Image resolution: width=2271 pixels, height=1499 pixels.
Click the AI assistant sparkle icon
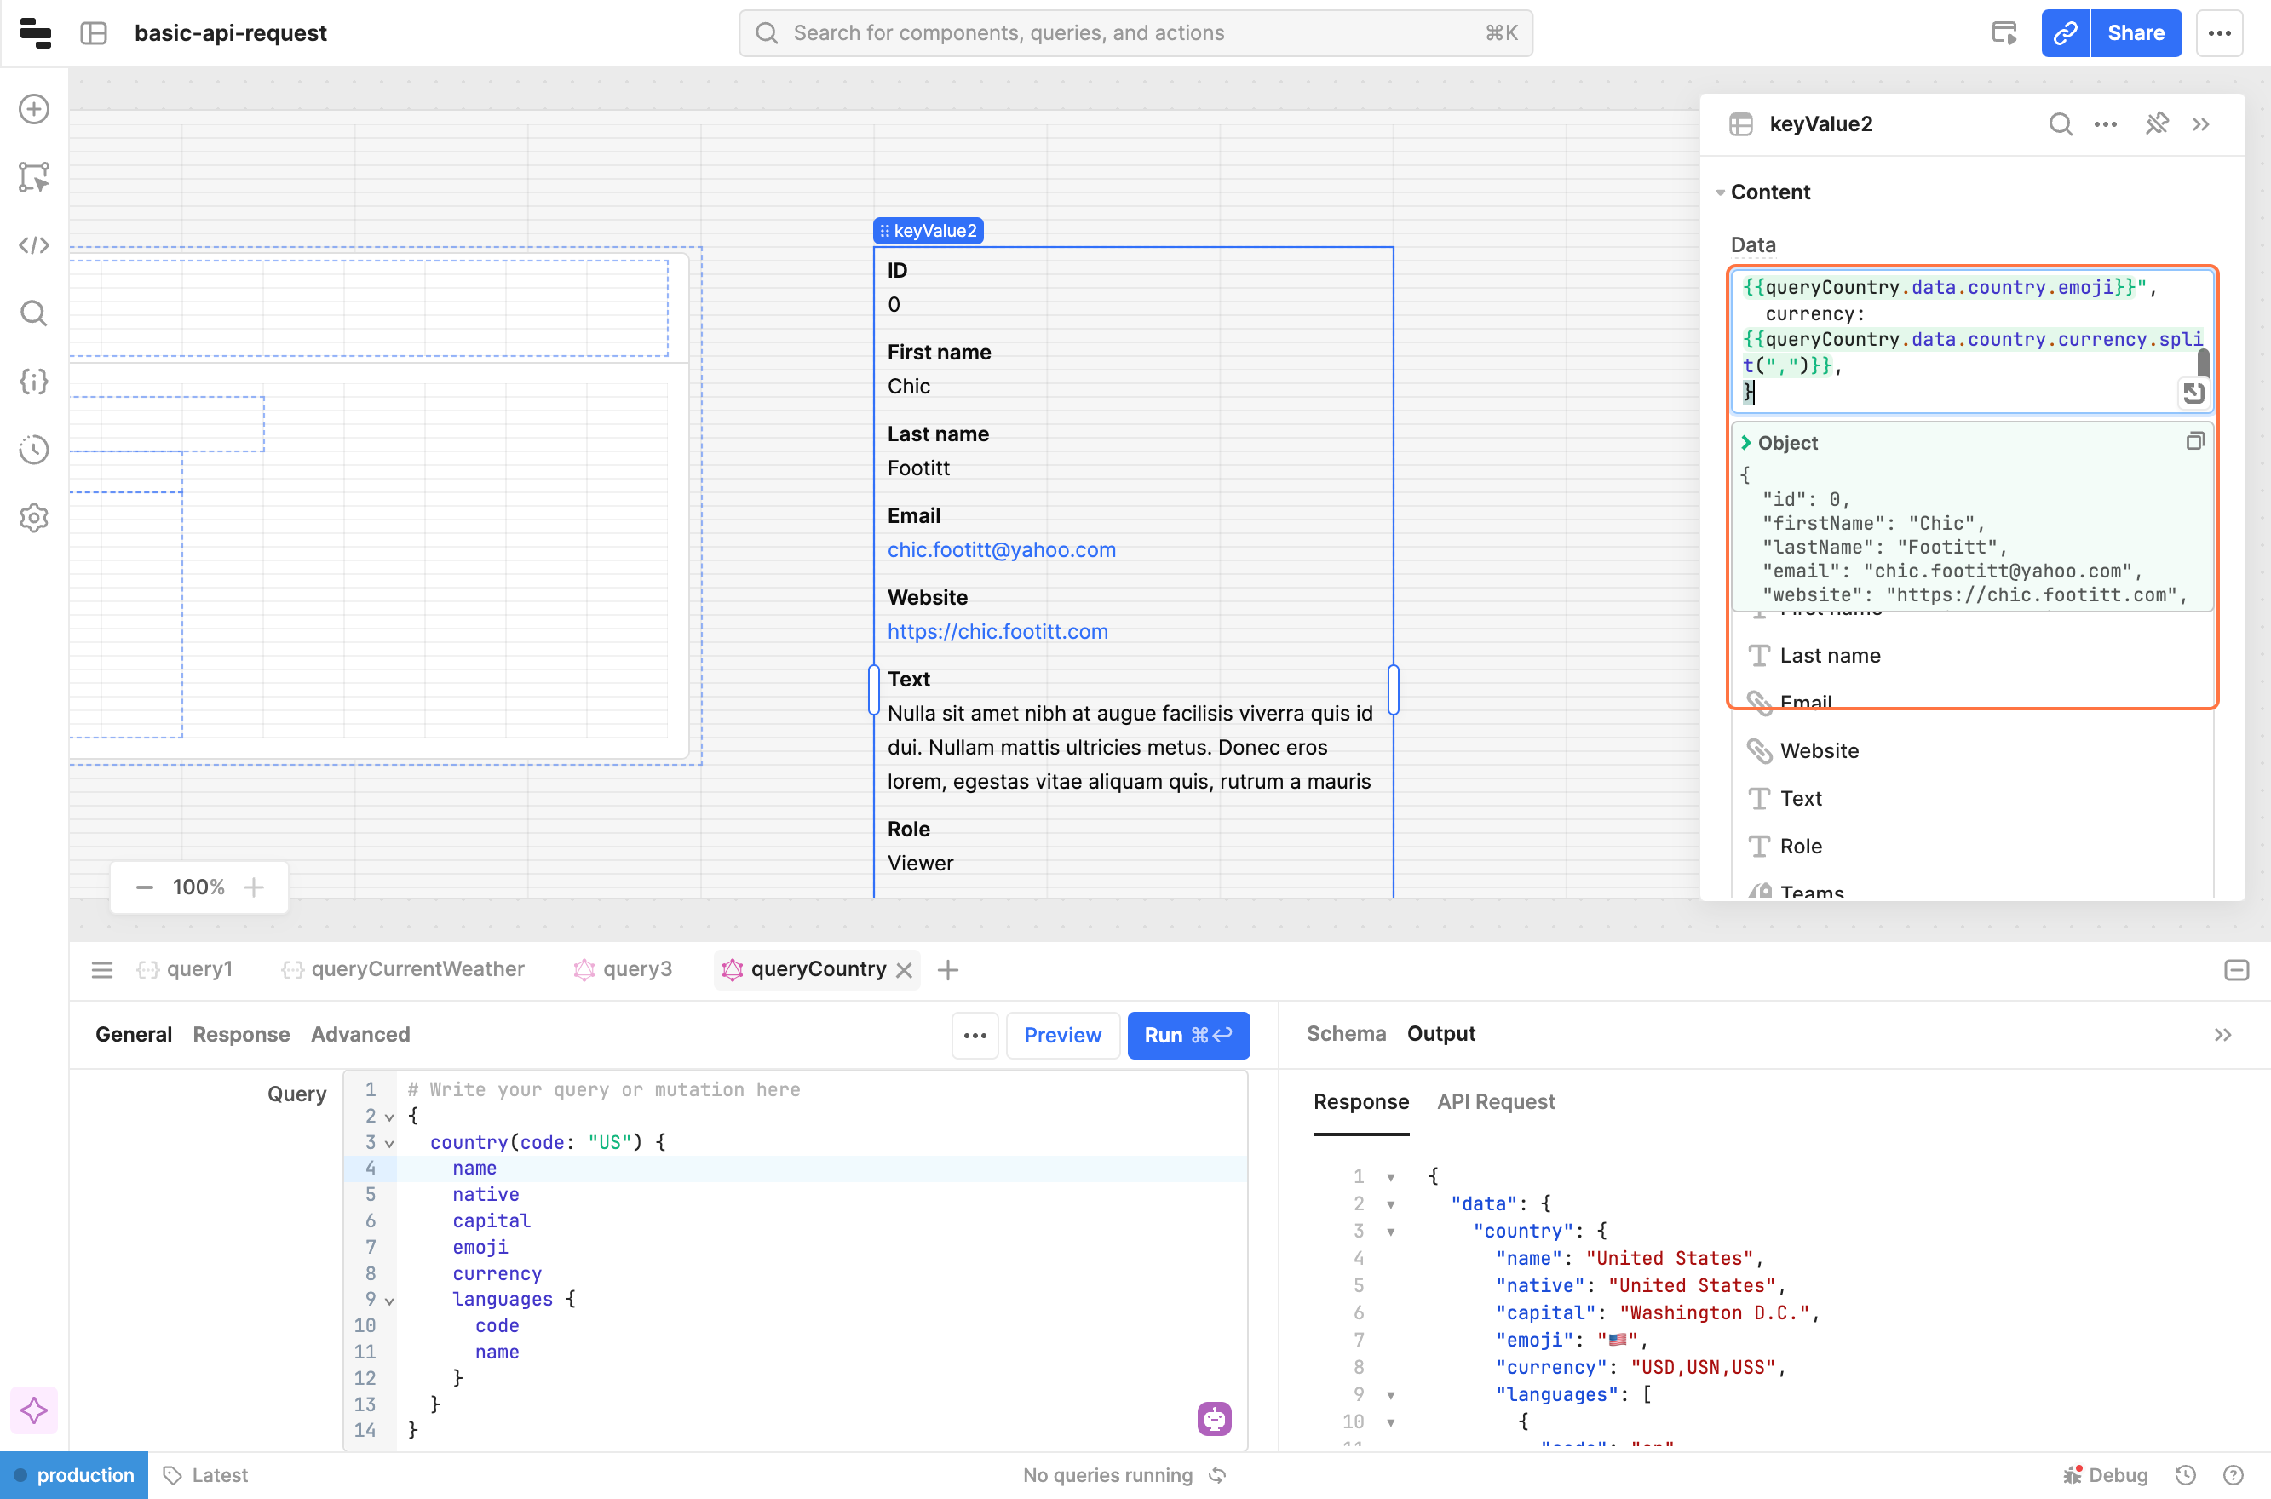(x=34, y=1410)
